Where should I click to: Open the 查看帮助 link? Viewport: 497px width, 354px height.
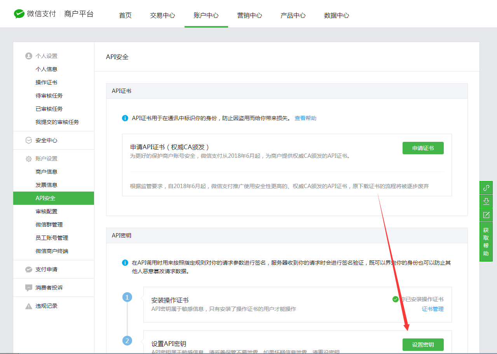pos(305,118)
